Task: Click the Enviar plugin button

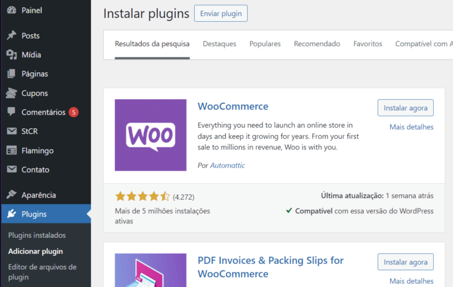Action: point(221,13)
